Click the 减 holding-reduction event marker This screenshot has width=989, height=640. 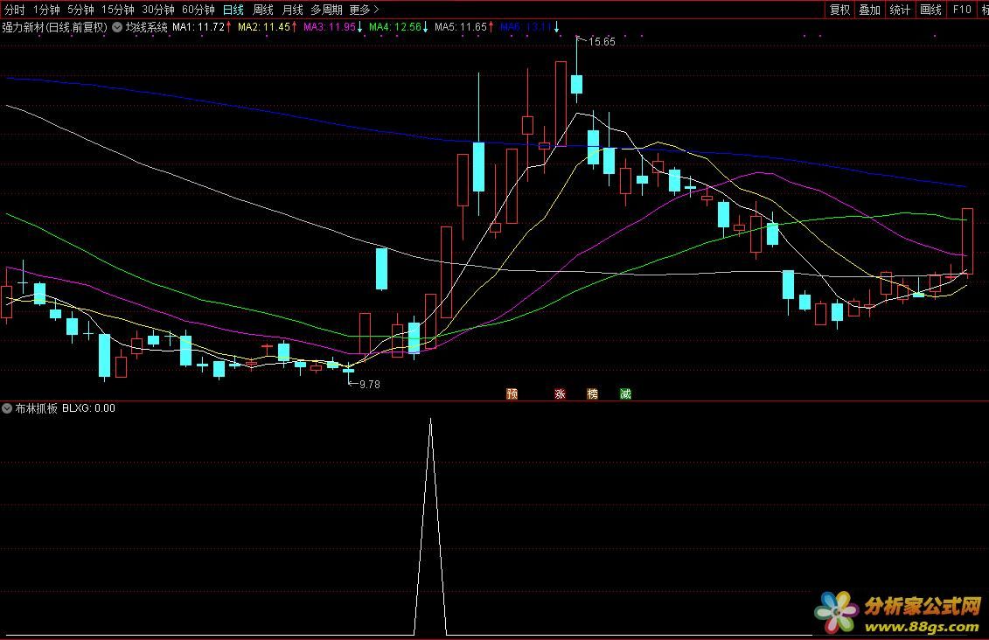pos(626,393)
